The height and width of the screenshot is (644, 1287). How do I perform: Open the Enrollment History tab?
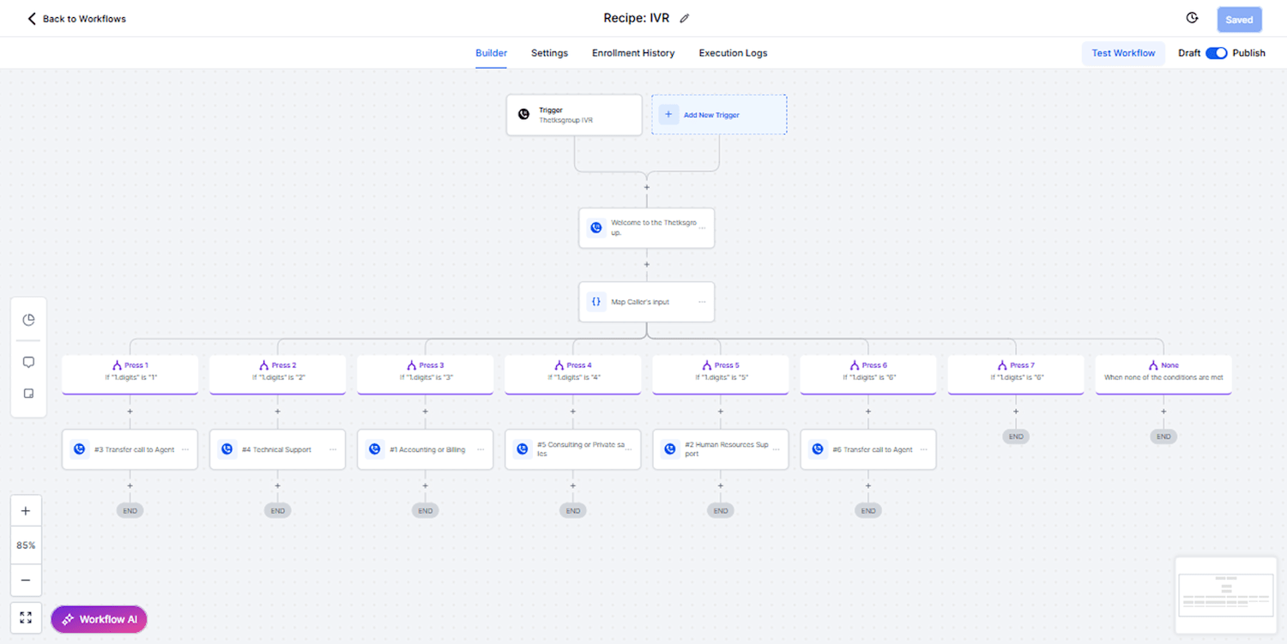pyautogui.click(x=633, y=53)
